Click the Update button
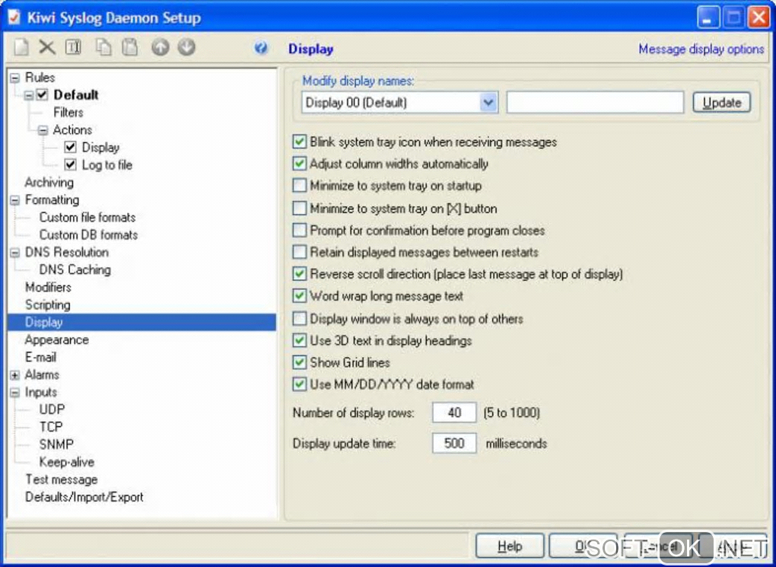Image resolution: width=776 pixels, height=567 pixels. pos(721,103)
